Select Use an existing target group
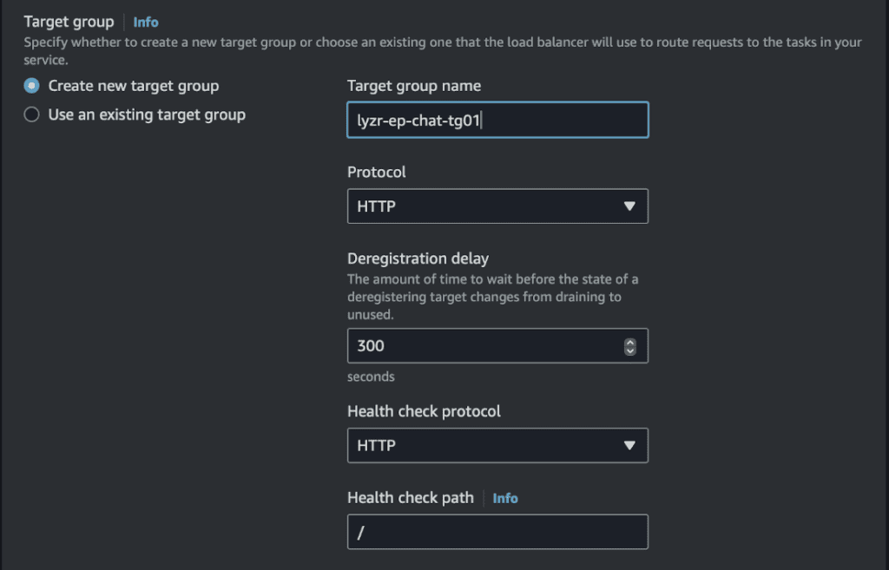Image resolution: width=889 pixels, height=570 pixels. pos(32,115)
